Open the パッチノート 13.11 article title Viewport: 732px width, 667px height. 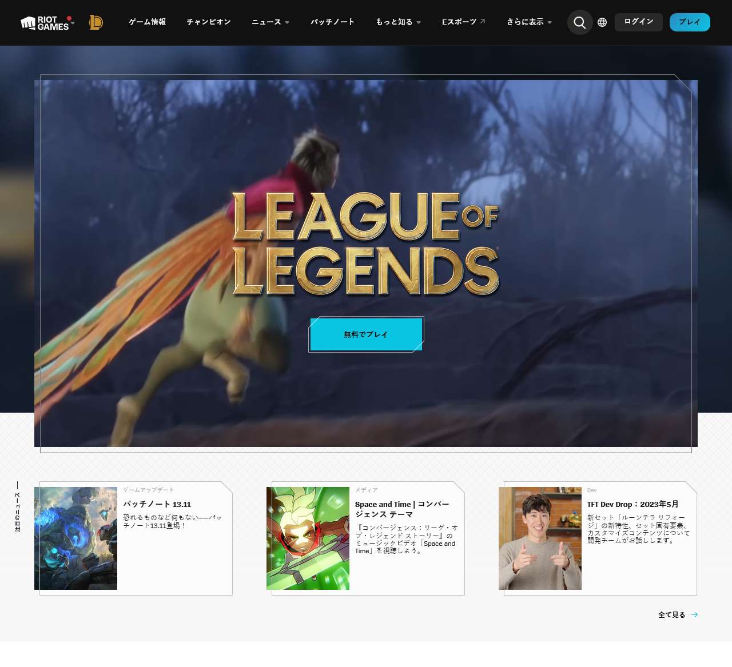click(x=157, y=504)
